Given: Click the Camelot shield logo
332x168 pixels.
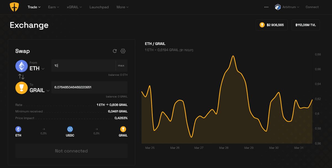Looking at the screenshot, I should point(14,7).
